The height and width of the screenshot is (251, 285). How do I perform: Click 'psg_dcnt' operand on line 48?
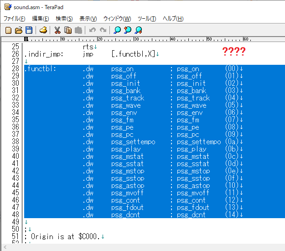tap(125, 215)
